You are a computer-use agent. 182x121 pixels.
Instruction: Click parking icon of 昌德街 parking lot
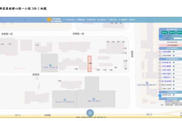(x=50, y=65)
